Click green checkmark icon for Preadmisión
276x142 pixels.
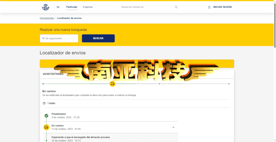tap(46, 116)
